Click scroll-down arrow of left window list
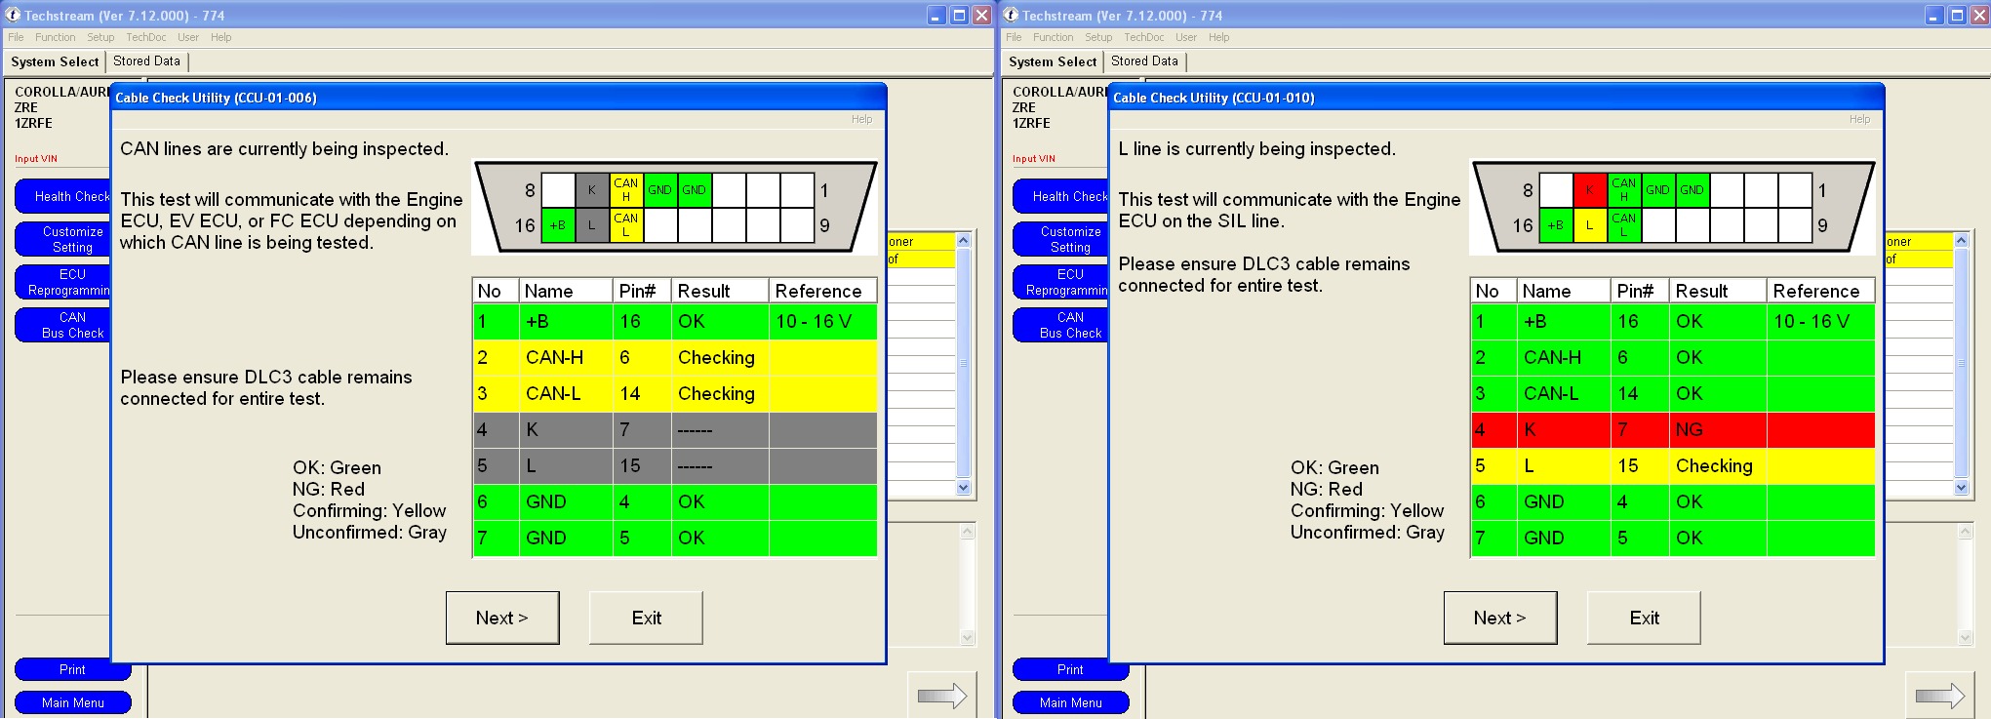The width and height of the screenshot is (1991, 719). [x=964, y=488]
